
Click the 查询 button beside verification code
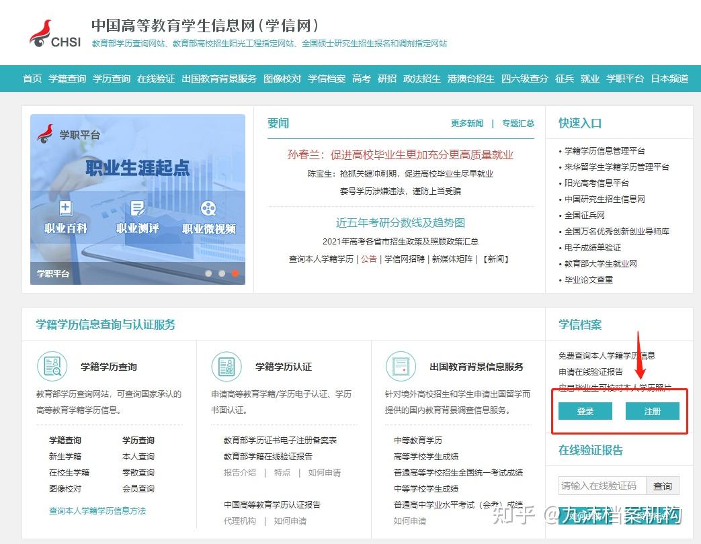pos(663,486)
